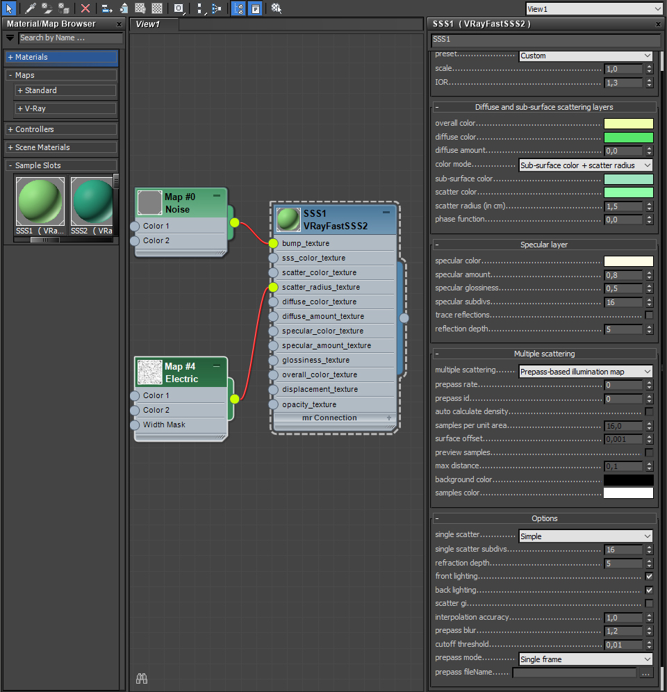667x692 pixels.
Task: Open the diffuse color green swatch
Action: tap(628, 138)
